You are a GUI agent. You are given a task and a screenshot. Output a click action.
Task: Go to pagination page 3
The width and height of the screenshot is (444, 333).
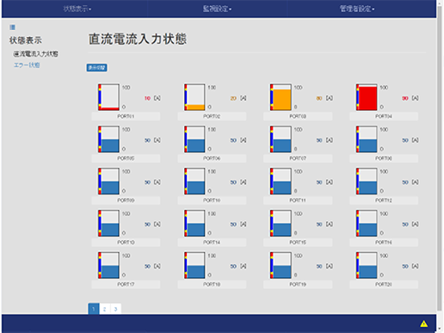coord(115,309)
